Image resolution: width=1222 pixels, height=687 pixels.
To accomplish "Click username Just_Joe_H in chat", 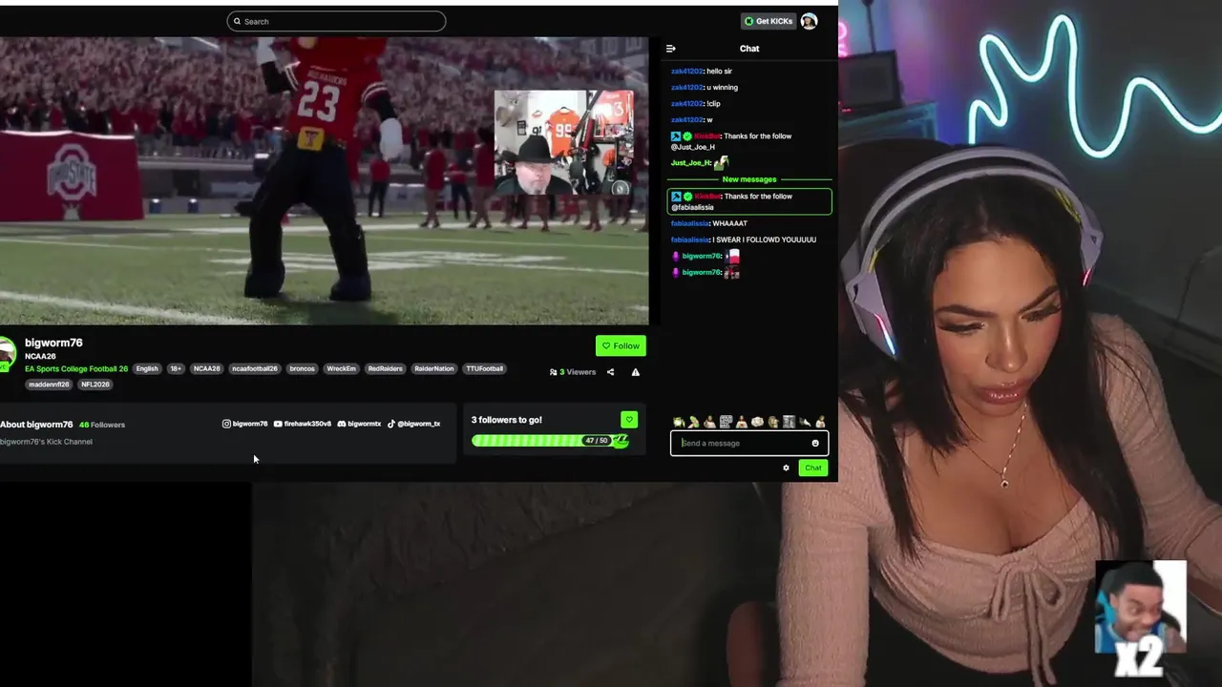I will coord(690,163).
